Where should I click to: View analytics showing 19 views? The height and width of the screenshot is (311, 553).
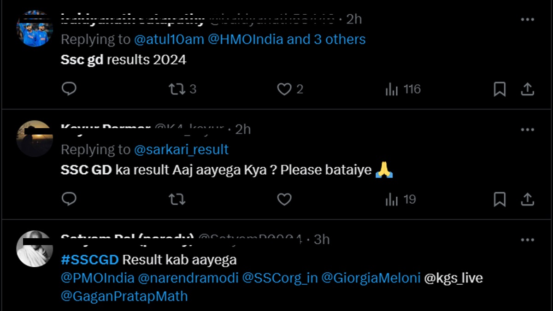click(x=400, y=199)
